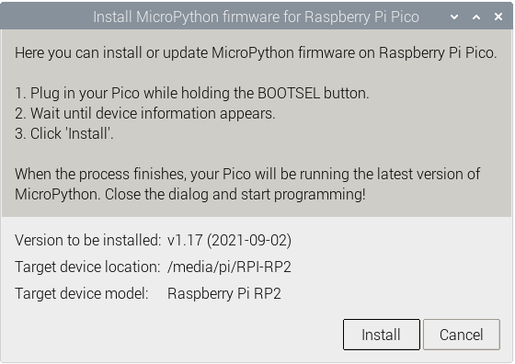The image size is (515, 364).
Task: Click the 'Target device location:' label
Action: [87, 267]
